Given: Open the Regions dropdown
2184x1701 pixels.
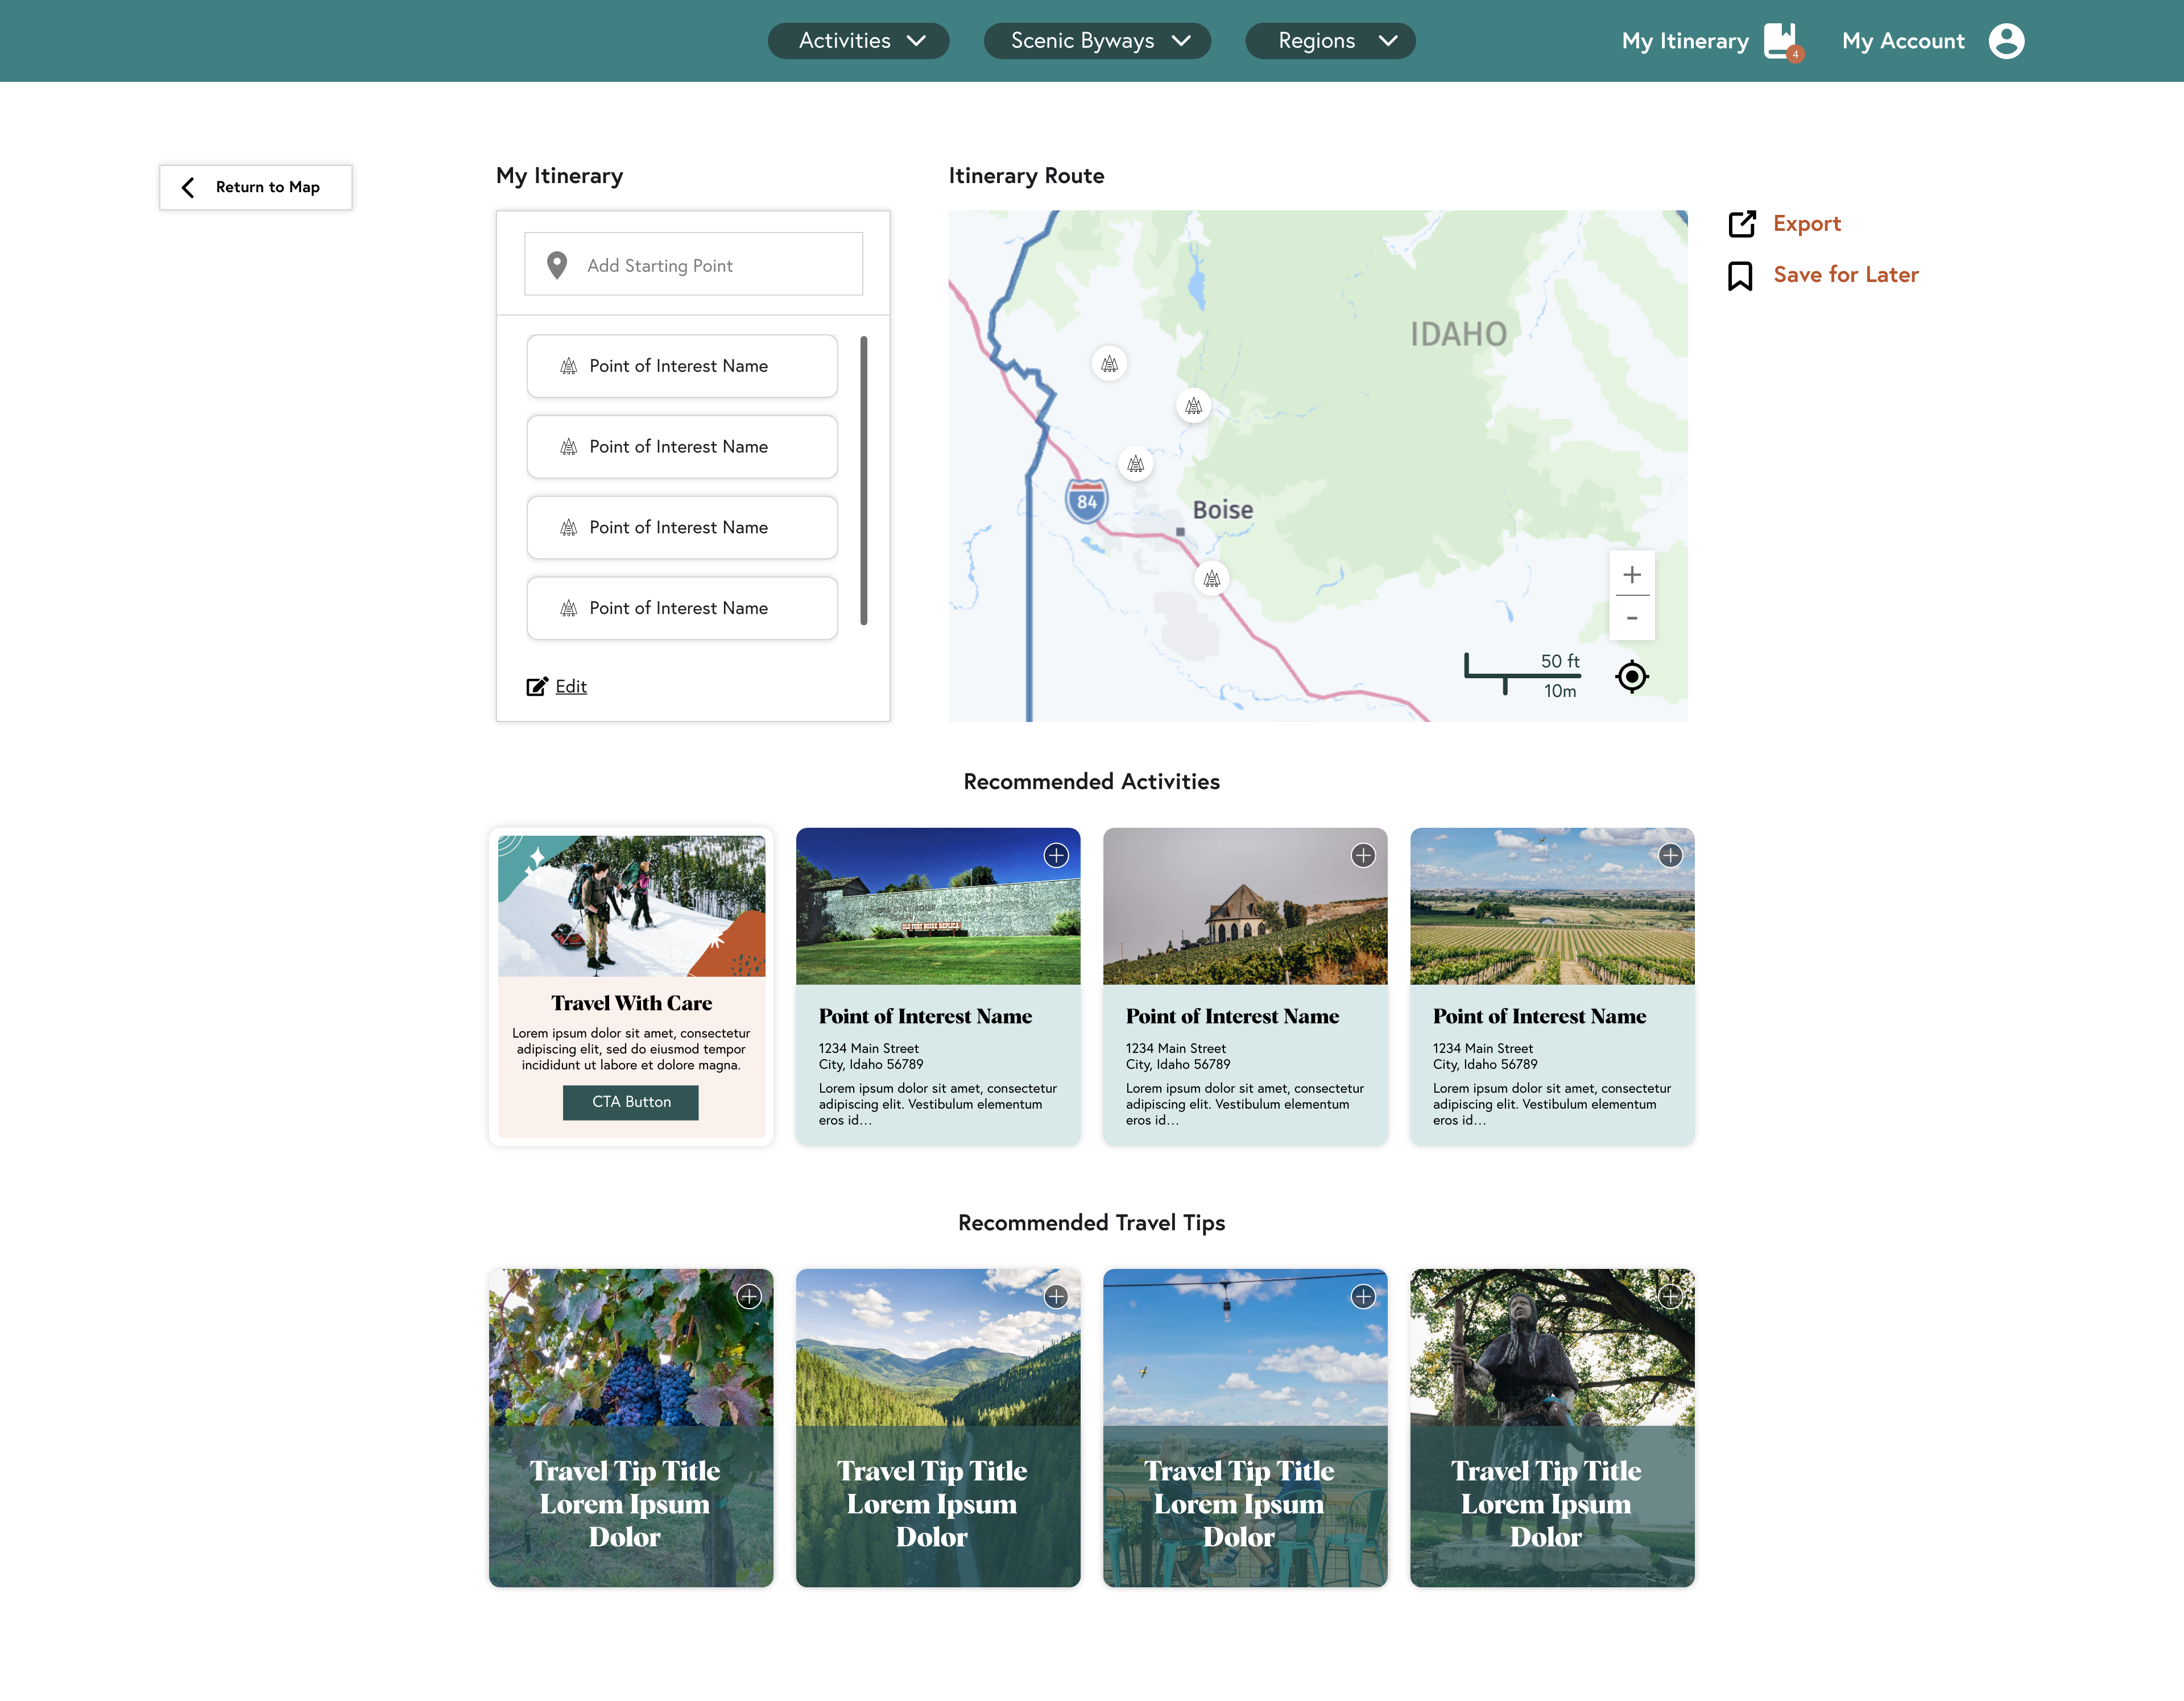Looking at the screenshot, I should [1330, 41].
